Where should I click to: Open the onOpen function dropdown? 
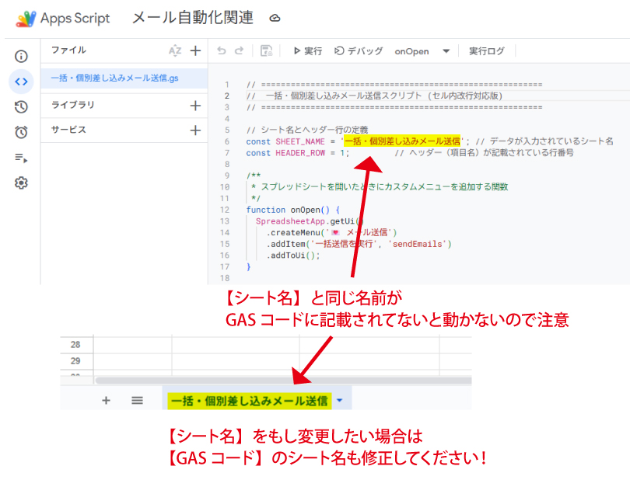[x=446, y=51]
